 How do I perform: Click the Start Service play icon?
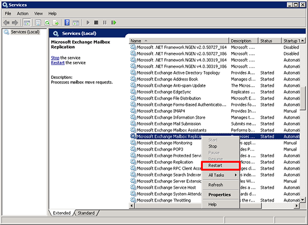click(88, 23)
